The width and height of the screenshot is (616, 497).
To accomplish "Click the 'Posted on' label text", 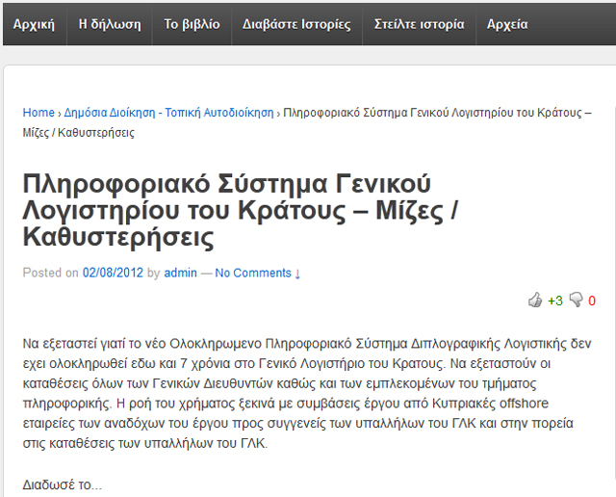I will (x=50, y=273).
